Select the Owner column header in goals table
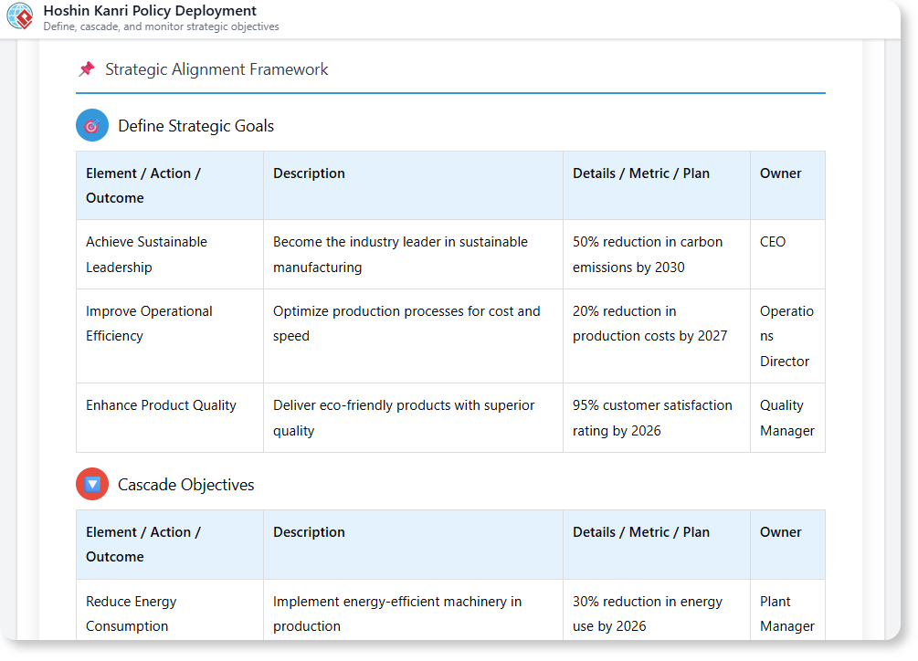Viewport: 918px width, 661px height. pos(783,173)
